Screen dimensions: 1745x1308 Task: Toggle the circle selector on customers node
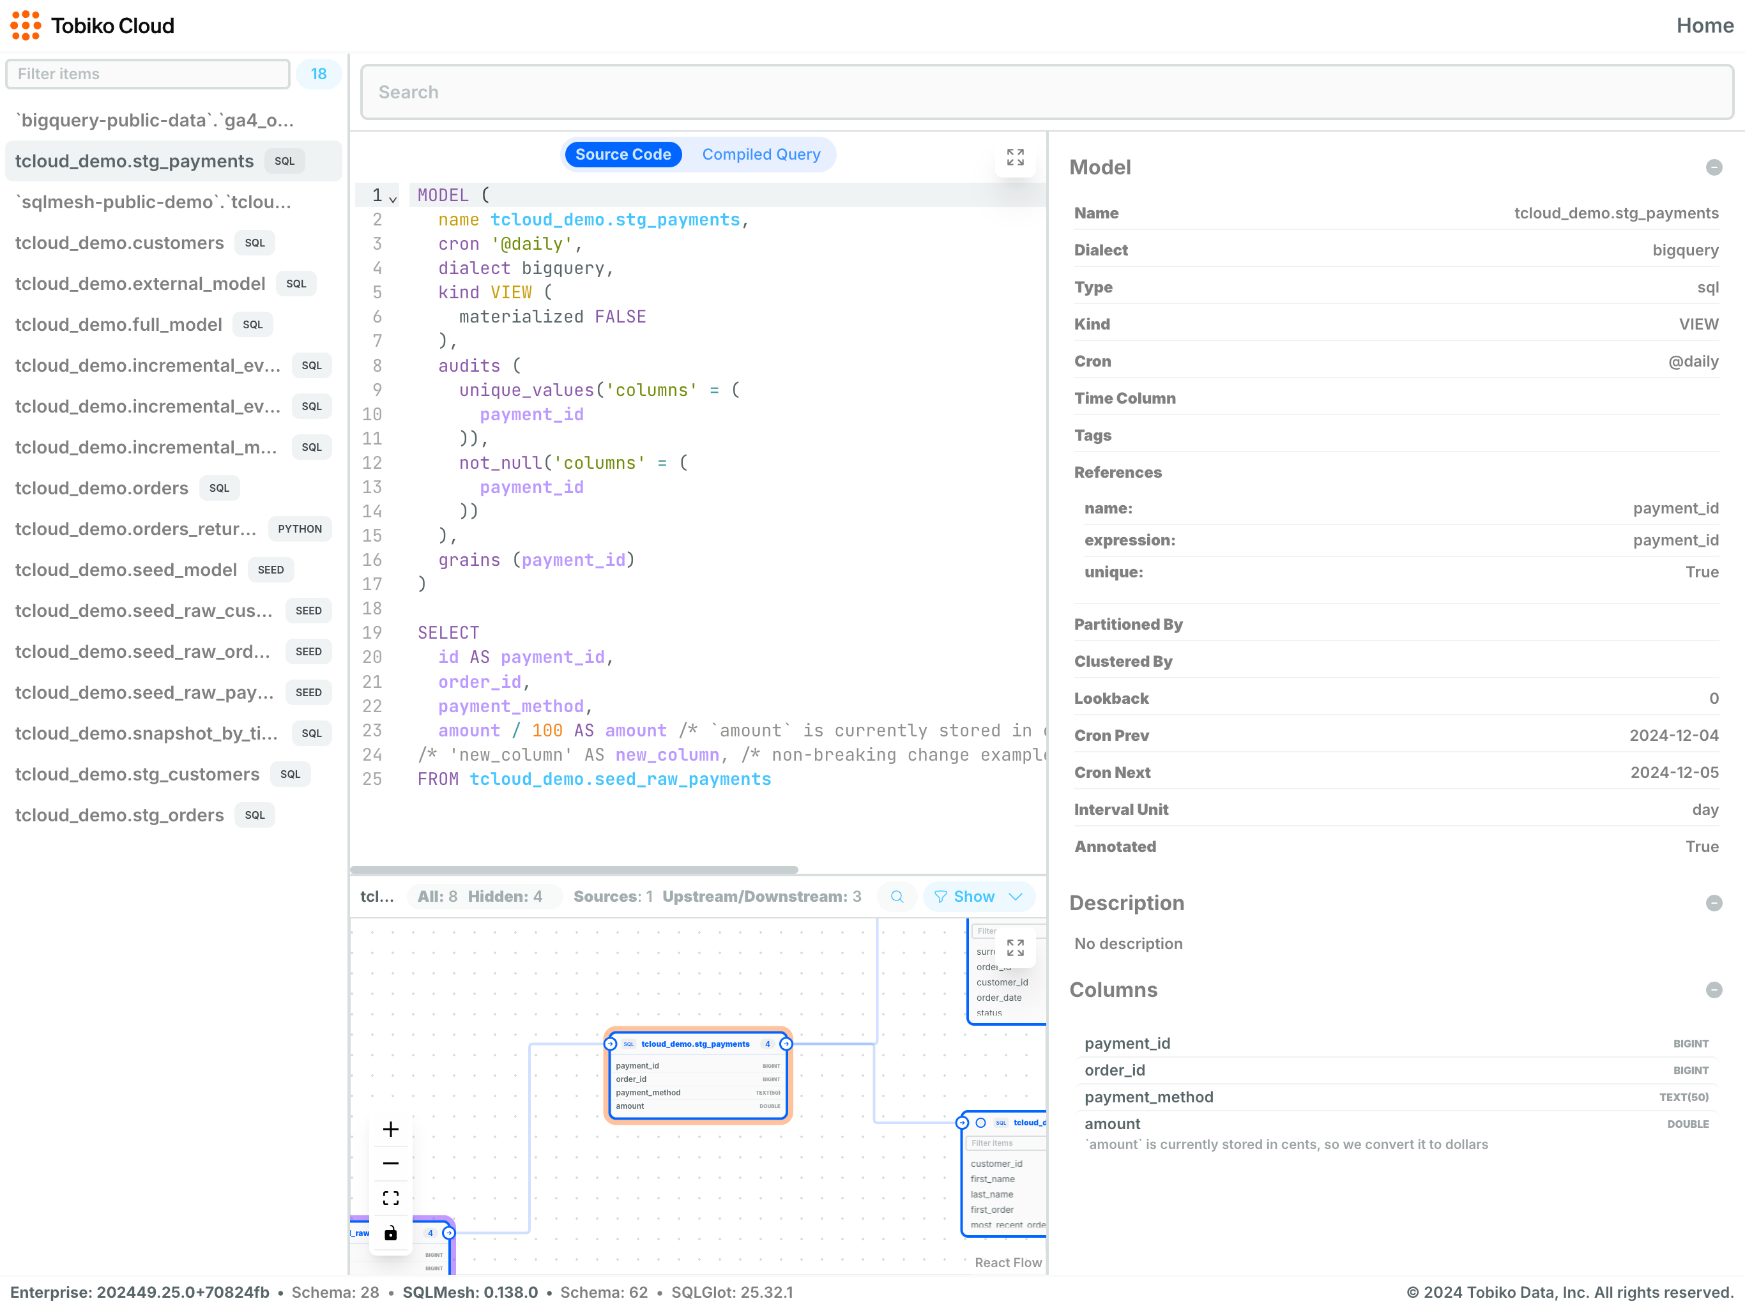pos(980,1122)
